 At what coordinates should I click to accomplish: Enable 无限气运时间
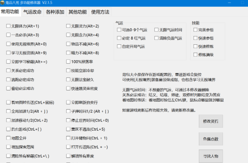click(156, 30)
